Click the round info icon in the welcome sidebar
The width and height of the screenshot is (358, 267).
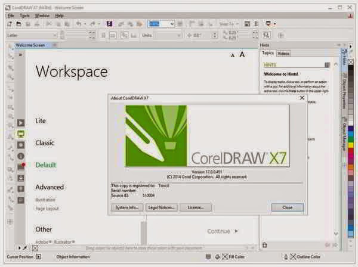coord(21,156)
